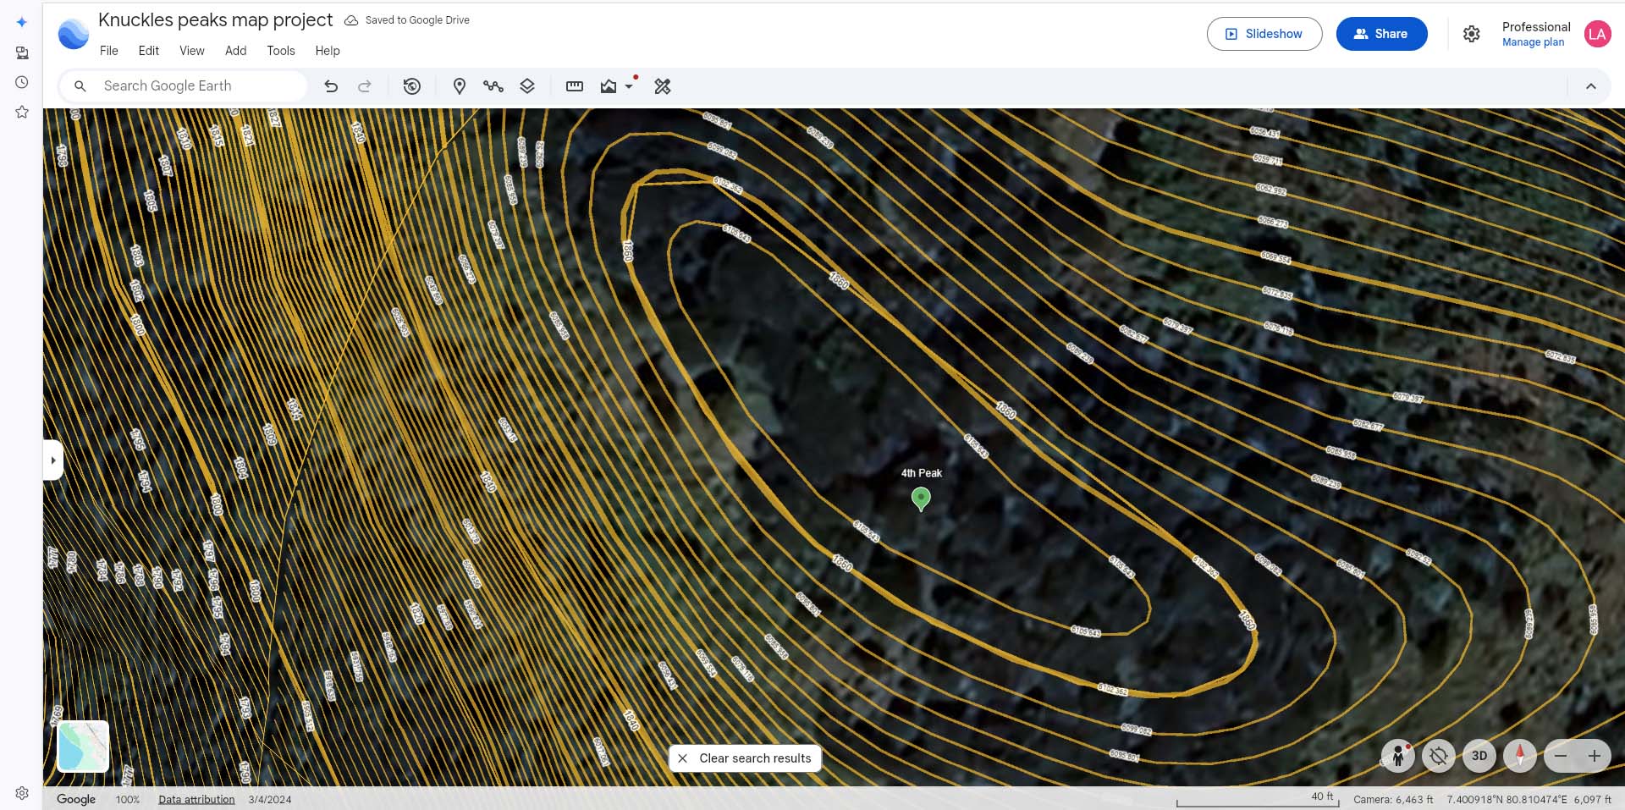Select the Measure ruler tool
This screenshot has width=1625, height=810.
[x=575, y=86]
